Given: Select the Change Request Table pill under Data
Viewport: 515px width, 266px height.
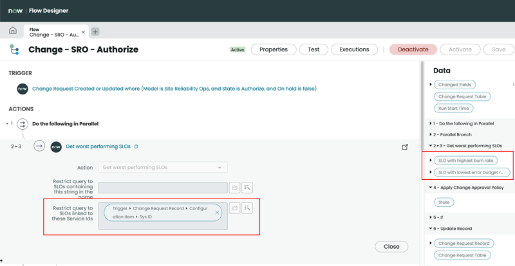Looking at the screenshot, I should (x=462, y=96).
